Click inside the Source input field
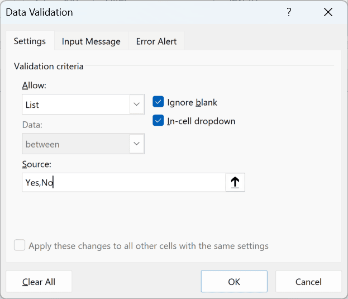 click(123, 182)
